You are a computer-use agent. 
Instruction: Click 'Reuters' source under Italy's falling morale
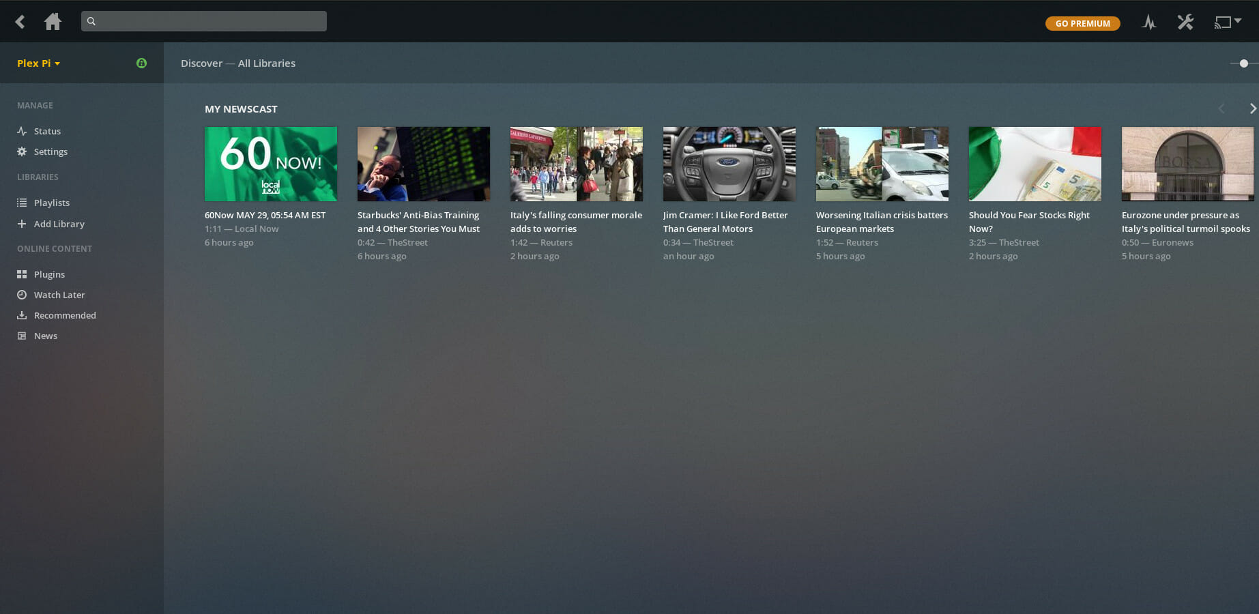[556, 242]
